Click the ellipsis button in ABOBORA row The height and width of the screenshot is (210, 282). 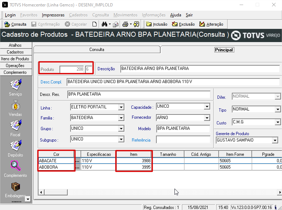click(77, 167)
